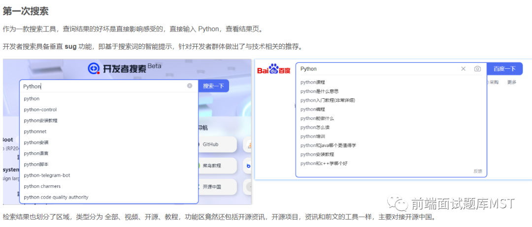
Task: Click the 第一次搜索 heading
Action: 26,11
